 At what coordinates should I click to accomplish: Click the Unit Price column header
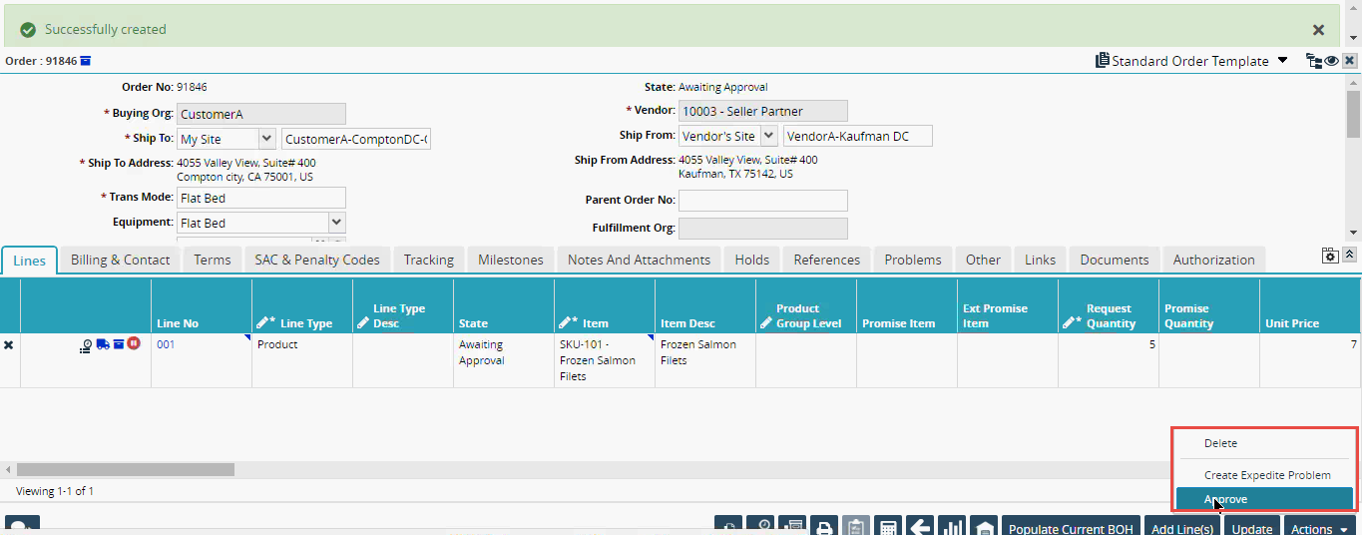pos(1310,306)
